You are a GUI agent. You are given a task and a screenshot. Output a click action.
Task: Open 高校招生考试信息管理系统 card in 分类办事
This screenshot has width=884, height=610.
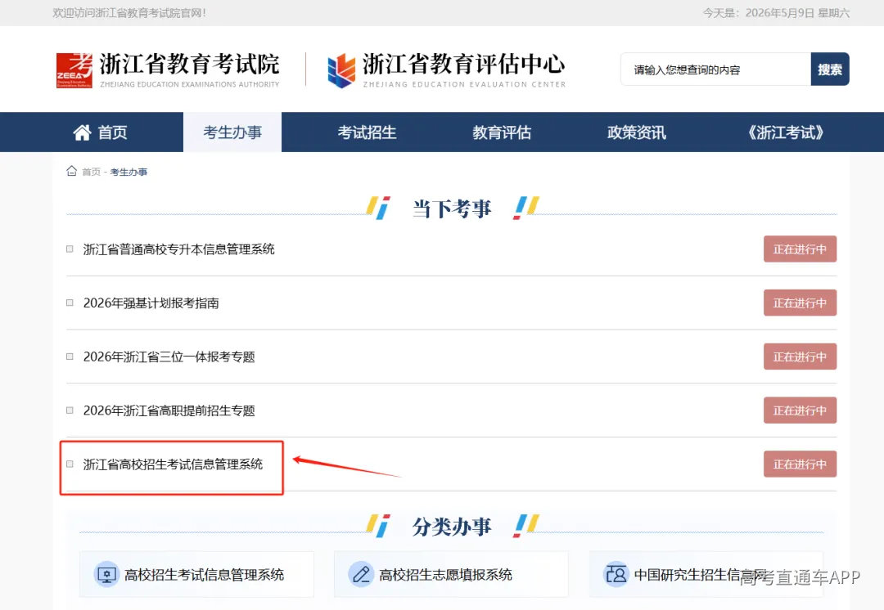click(196, 575)
